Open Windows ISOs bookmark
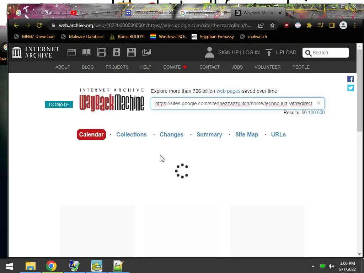This screenshot has width=364, height=273. [x=168, y=37]
